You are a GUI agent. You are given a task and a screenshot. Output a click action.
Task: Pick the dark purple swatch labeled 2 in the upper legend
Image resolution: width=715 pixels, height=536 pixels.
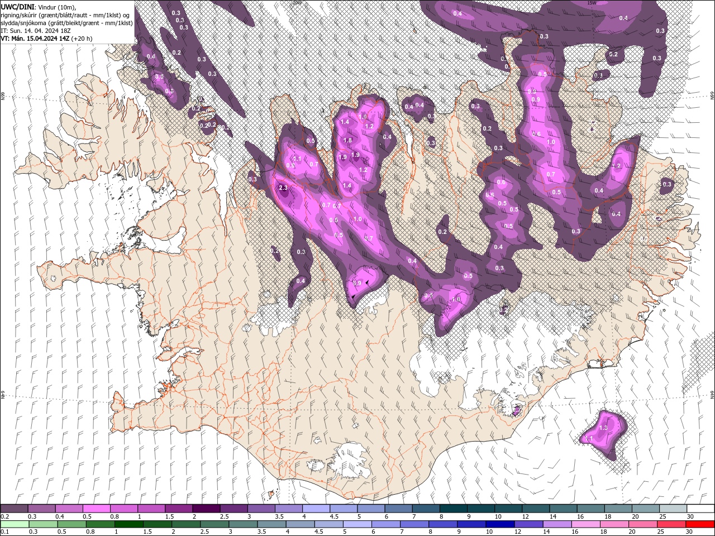206,509
